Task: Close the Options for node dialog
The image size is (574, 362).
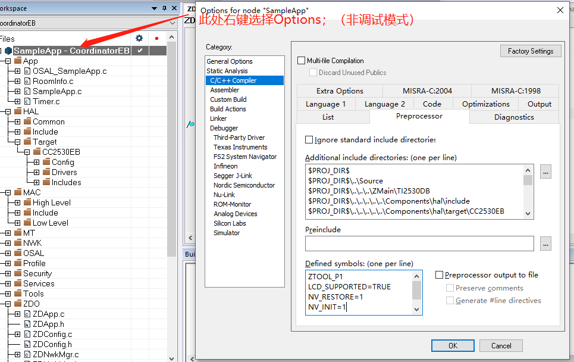Action: (560, 10)
